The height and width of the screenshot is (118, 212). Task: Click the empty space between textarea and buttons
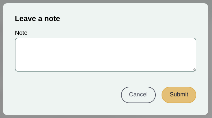coord(106,79)
